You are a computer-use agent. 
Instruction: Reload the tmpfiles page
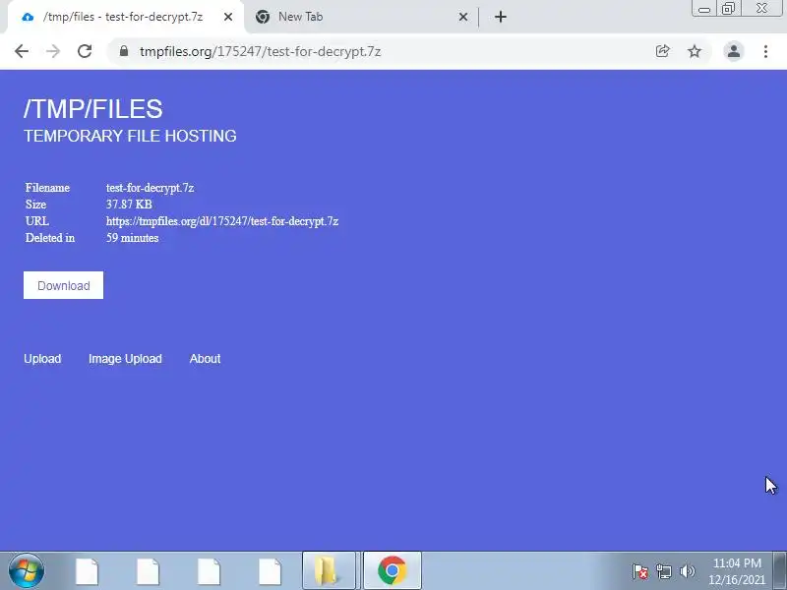click(85, 51)
